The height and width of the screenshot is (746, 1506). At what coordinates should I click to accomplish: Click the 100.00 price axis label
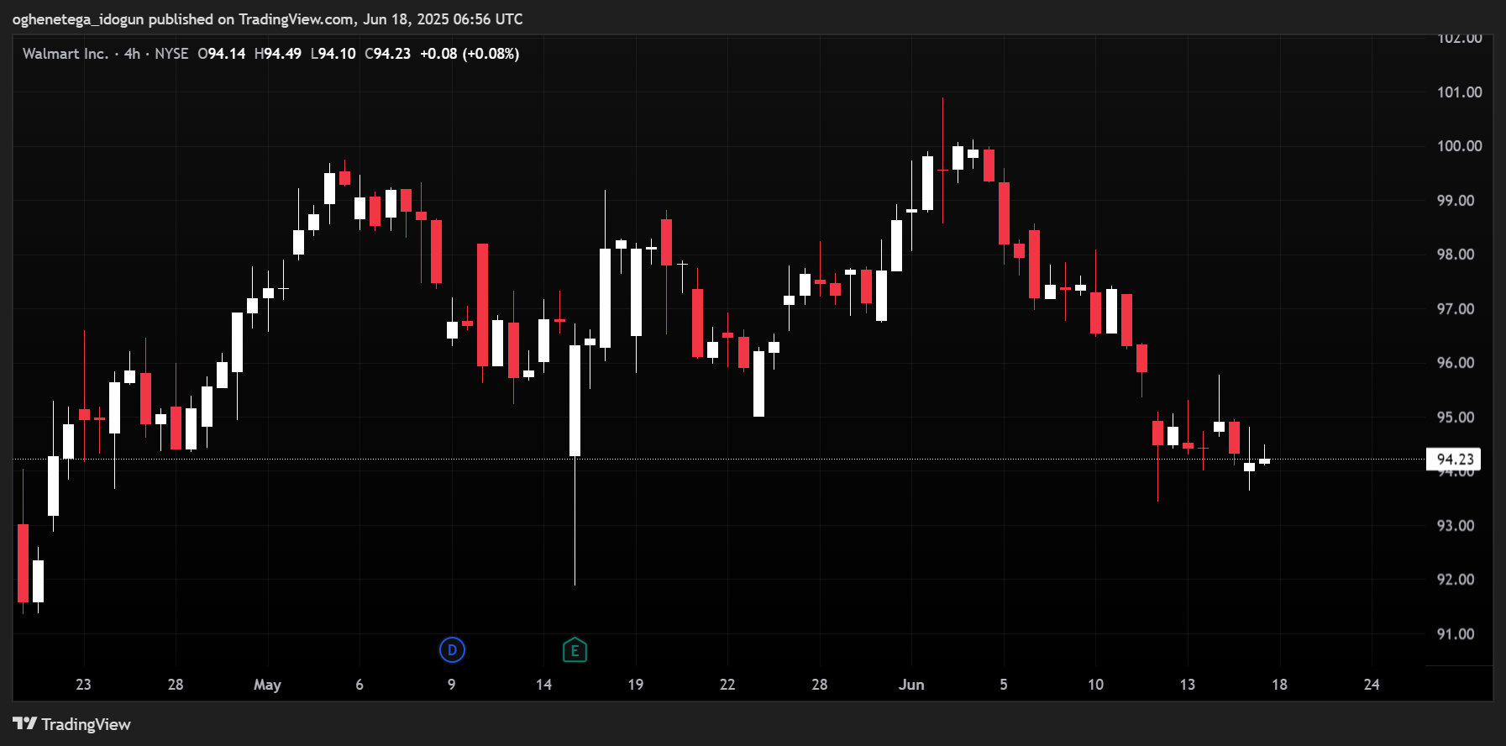tap(1459, 146)
